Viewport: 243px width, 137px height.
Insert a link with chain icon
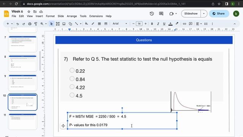(x=185, y=24)
